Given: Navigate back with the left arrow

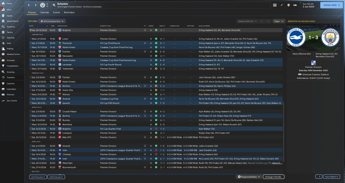Looking at the screenshot, I should (29, 5).
